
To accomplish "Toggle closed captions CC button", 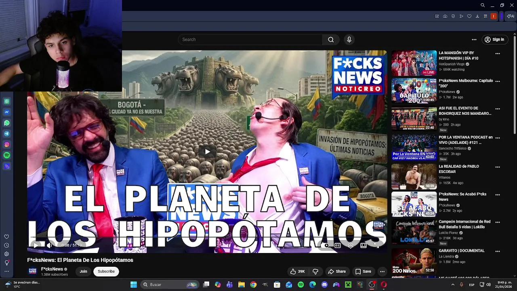I will click(338, 245).
